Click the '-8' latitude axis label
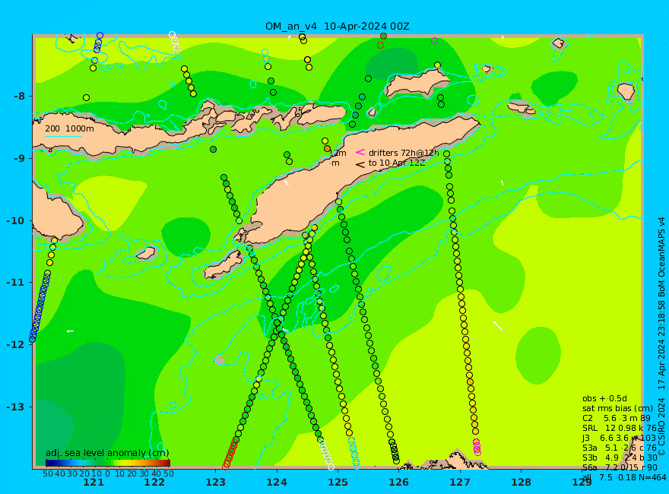669x494 pixels. 19,96
